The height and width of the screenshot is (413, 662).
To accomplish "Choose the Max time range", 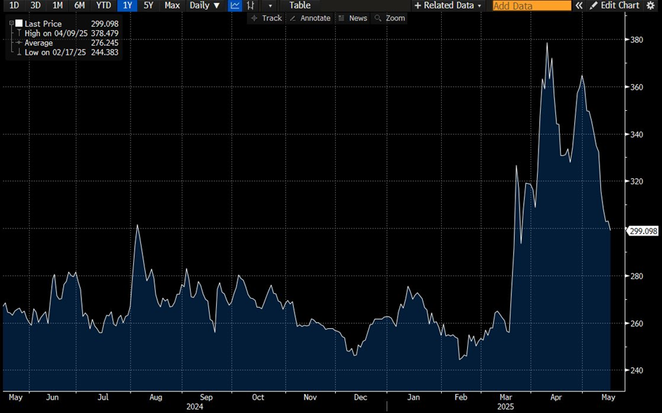I will pos(172,6).
